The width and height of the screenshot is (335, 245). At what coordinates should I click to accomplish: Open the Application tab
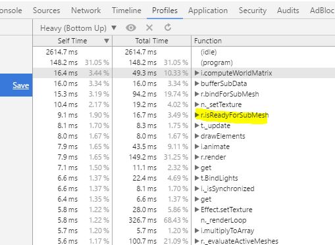point(208,11)
